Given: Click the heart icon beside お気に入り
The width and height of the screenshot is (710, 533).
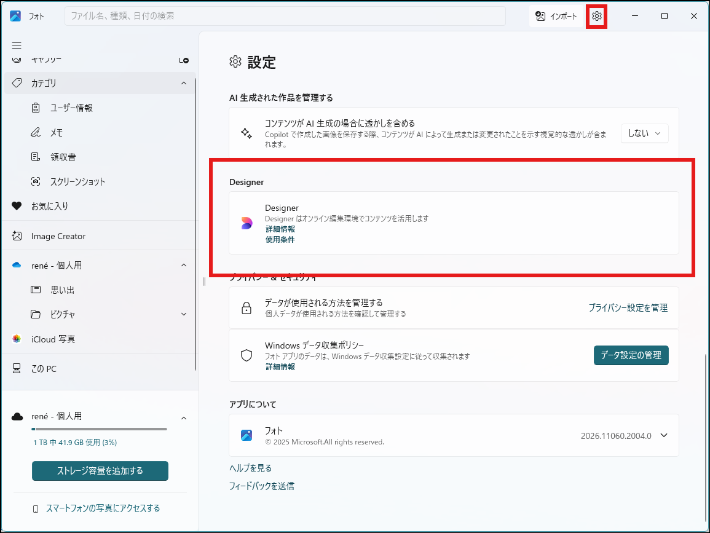Looking at the screenshot, I should 17,206.
